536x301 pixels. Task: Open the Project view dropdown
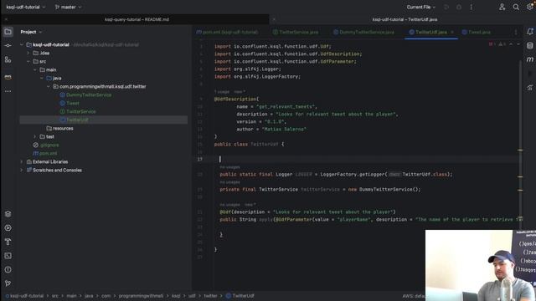(x=31, y=32)
